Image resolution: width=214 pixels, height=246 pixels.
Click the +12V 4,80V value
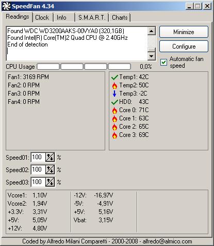click(x=40, y=228)
